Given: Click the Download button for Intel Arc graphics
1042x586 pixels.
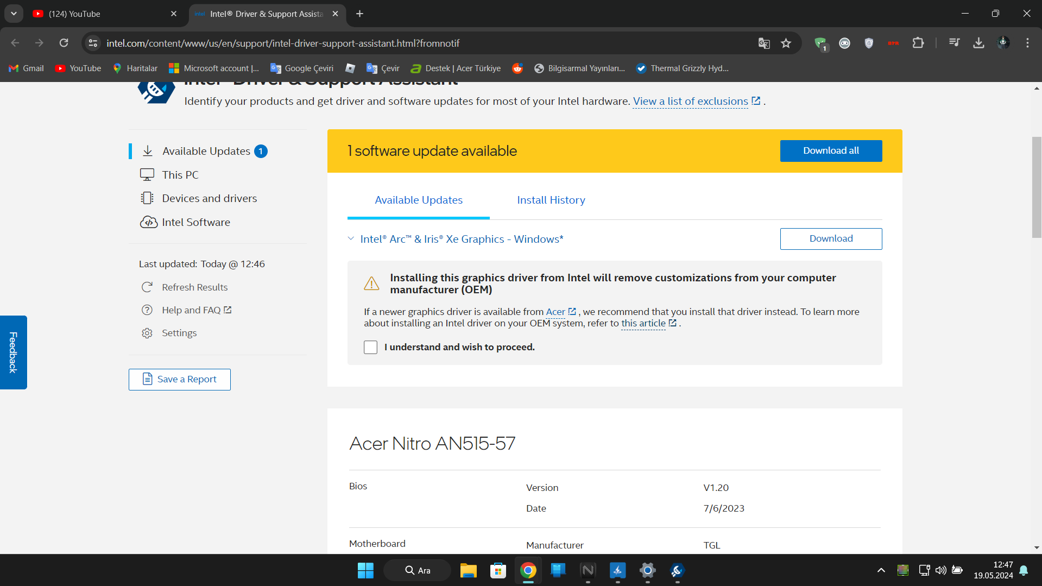Looking at the screenshot, I should tap(831, 239).
